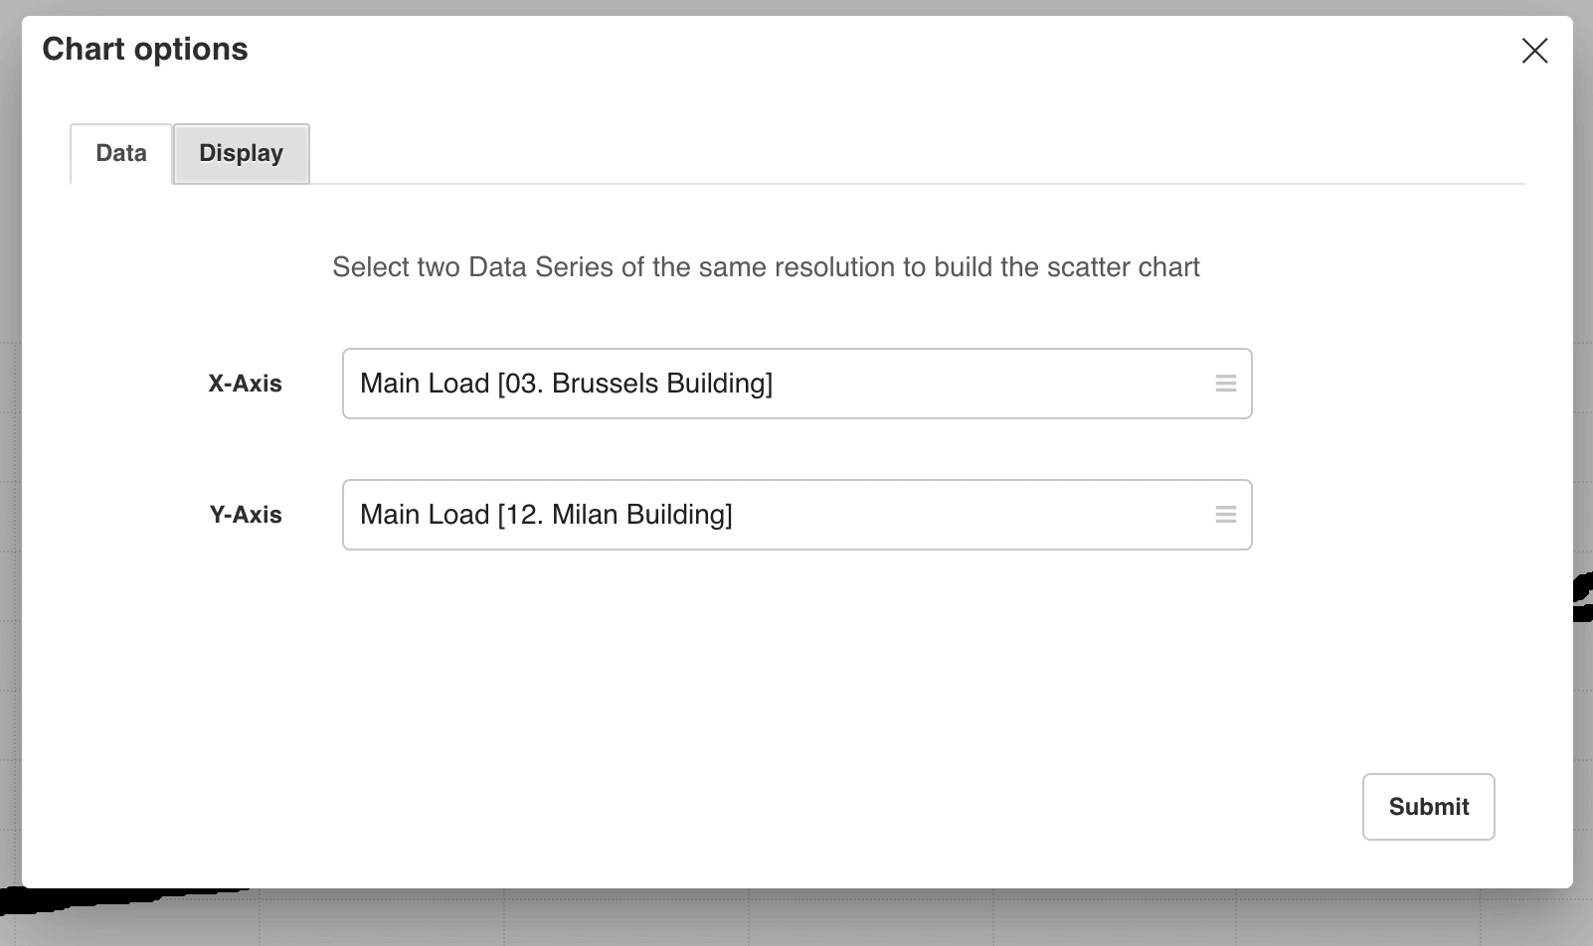
Task: Close the Chart options dialog
Action: click(1534, 51)
